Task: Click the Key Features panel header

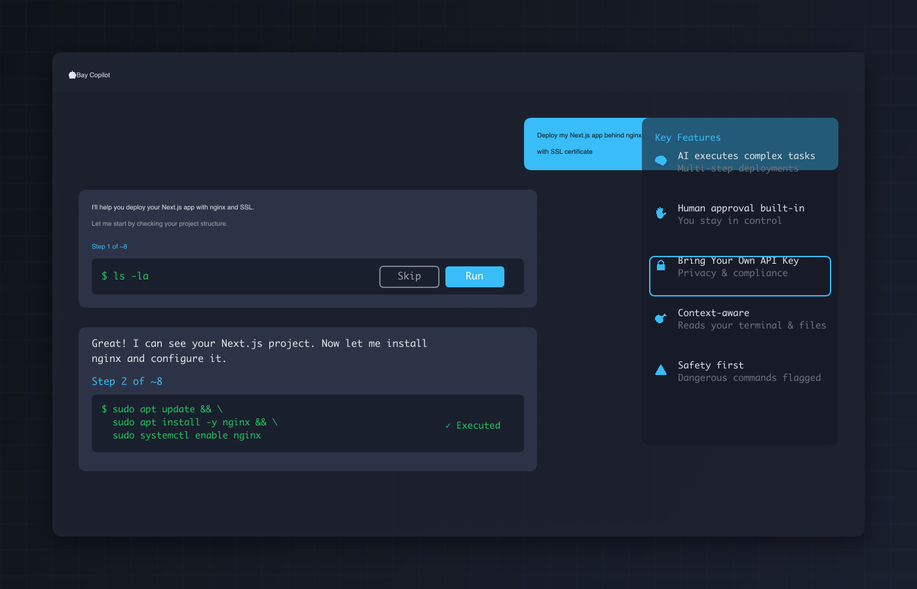Action: click(x=687, y=137)
